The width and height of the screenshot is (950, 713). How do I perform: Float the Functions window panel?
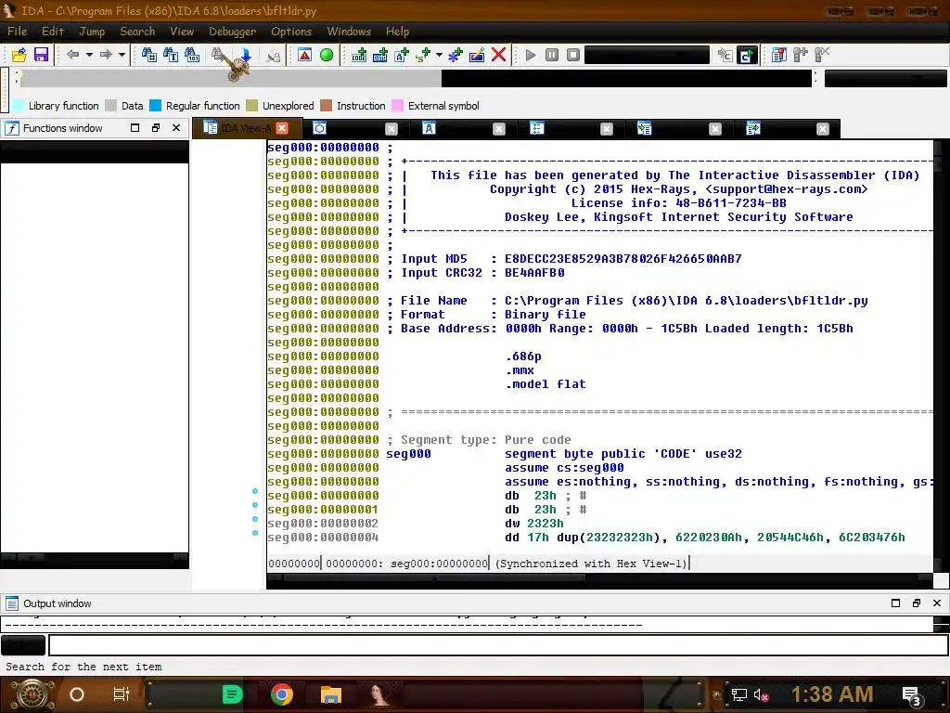tap(156, 128)
